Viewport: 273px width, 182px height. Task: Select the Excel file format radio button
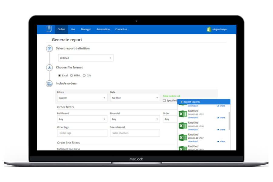pos(59,76)
